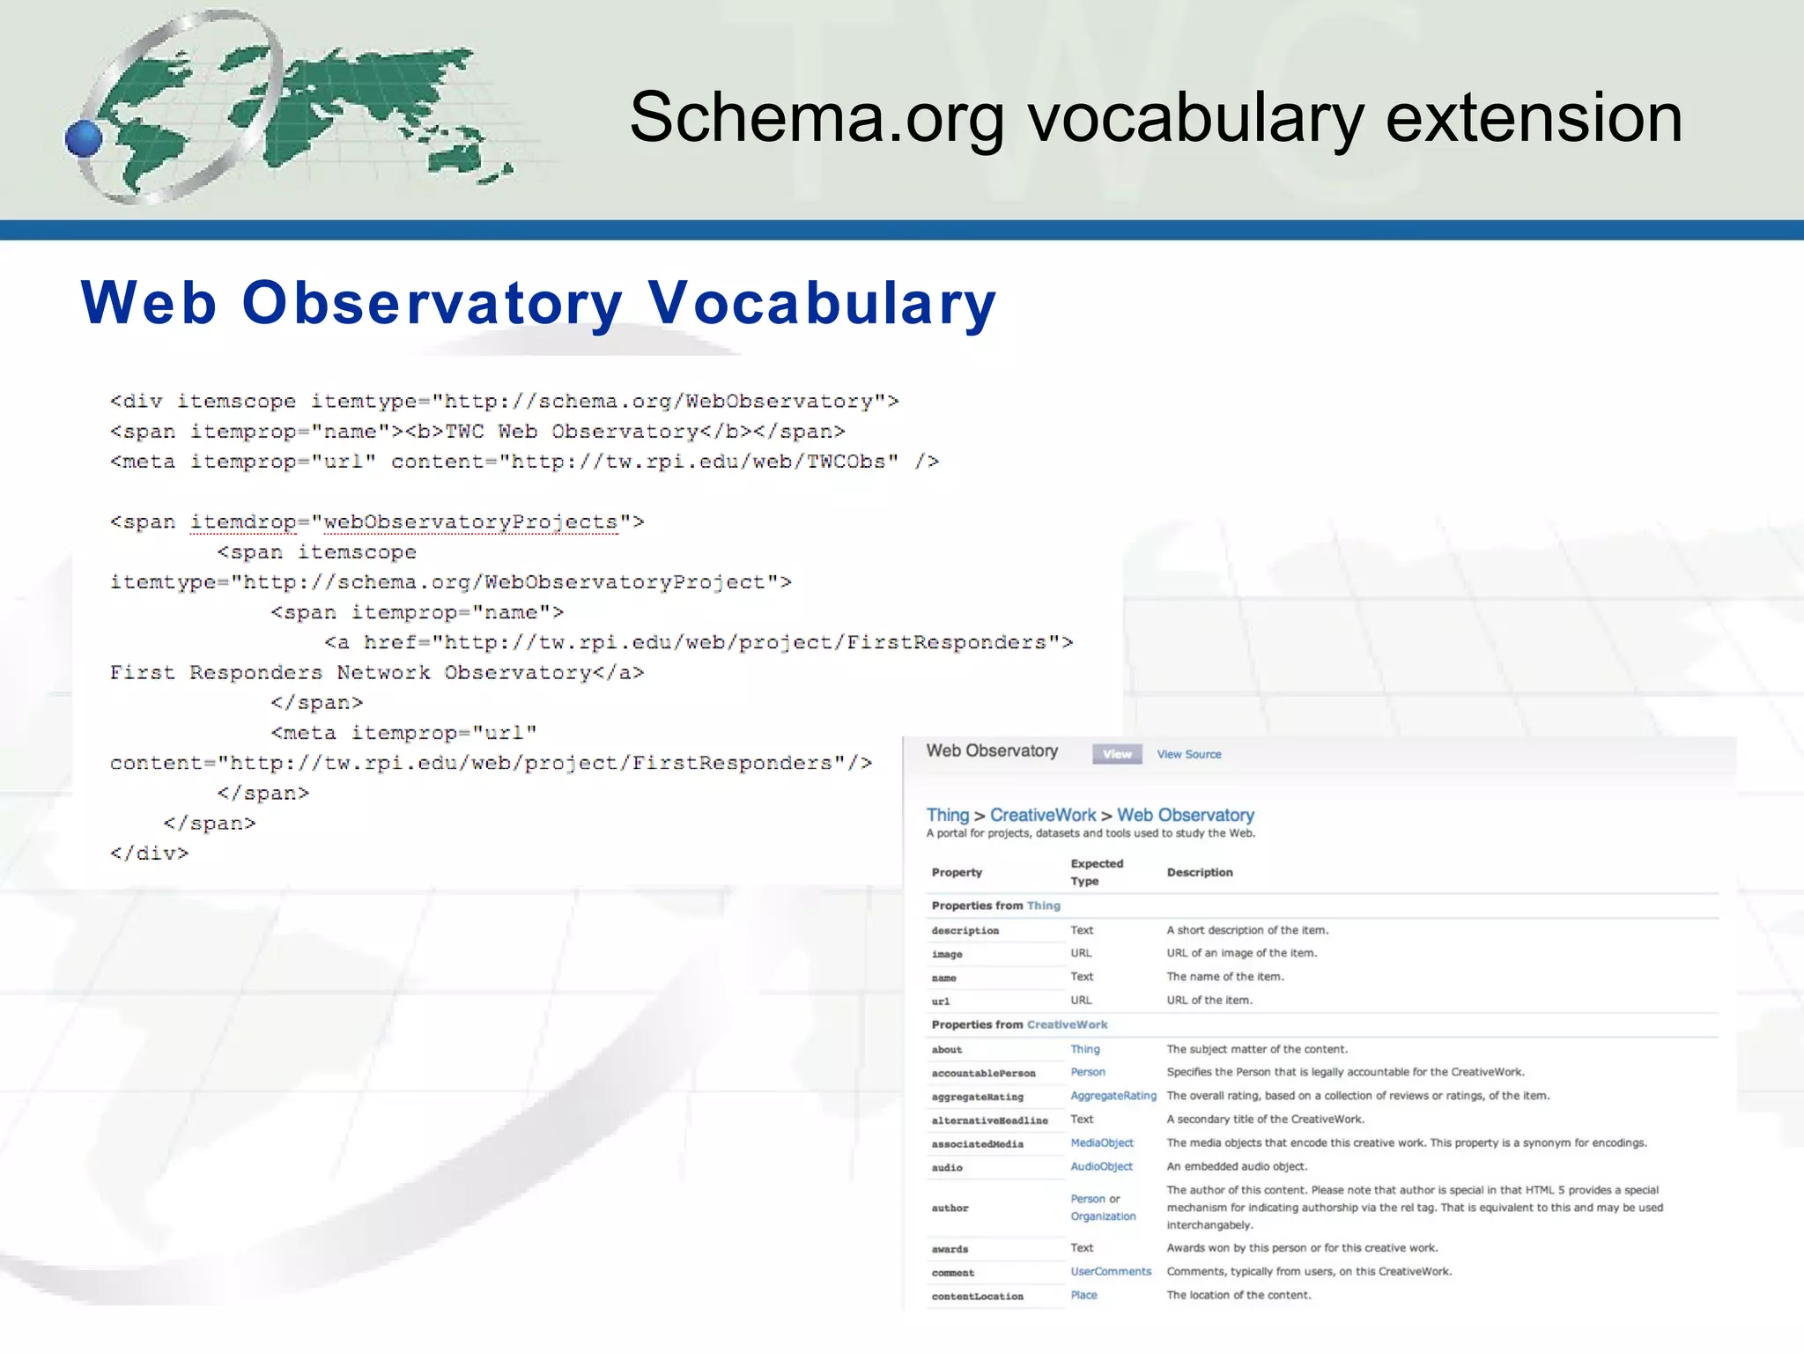Click 'An embedded audio object.' description
Image resolution: width=1804 pixels, height=1353 pixels.
coord(1237,1166)
